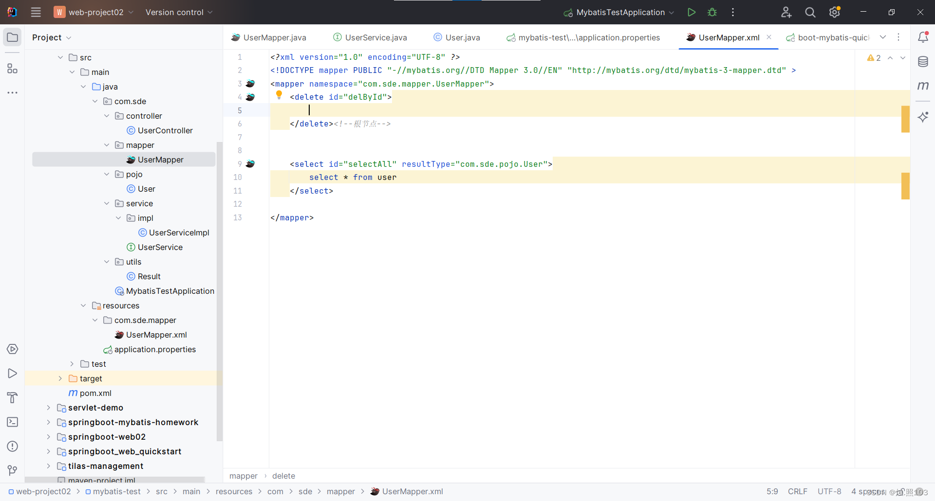Open Search Everywhere magnifier icon
The width and height of the screenshot is (935, 501).
[810, 12]
